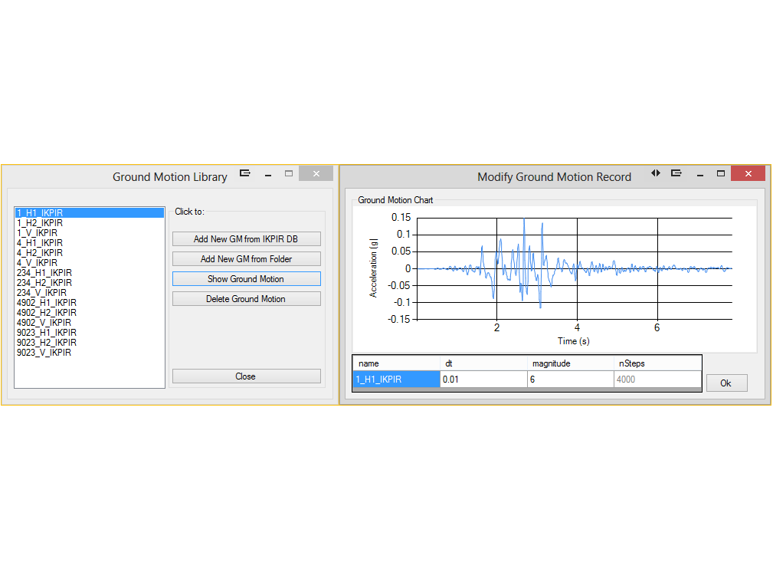Click Add New GM from Folder button
The image size is (773, 585).
point(246,259)
